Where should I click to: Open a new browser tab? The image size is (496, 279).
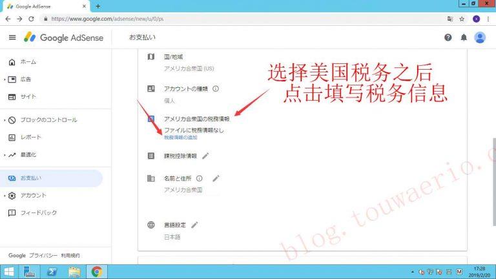pos(98,6)
